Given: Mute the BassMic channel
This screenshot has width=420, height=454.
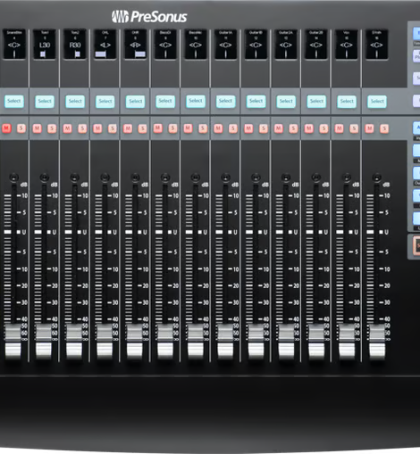Looking at the screenshot, I should click(188, 128).
